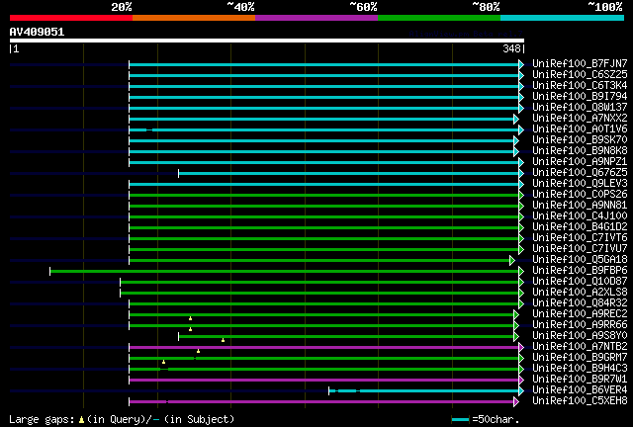Select the UniRef100_B9SK70 label
The image size is (633, 427).
(x=580, y=140)
